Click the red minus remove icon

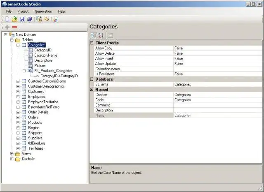pos(15,27)
